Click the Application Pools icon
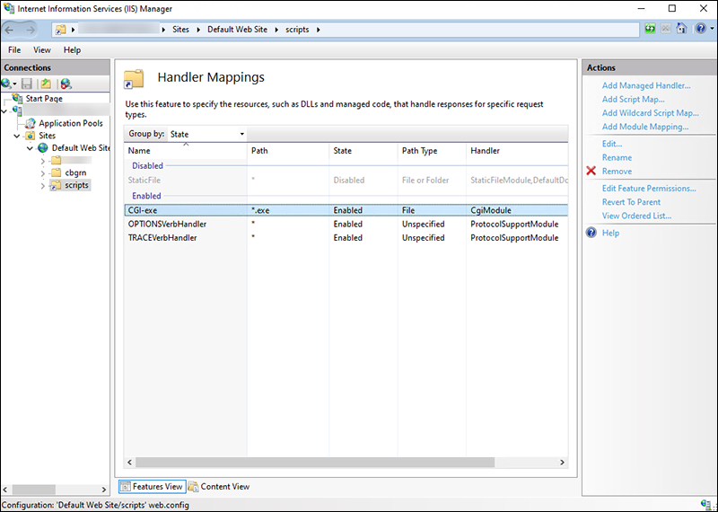The width and height of the screenshot is (718, 512). [31, 123]
